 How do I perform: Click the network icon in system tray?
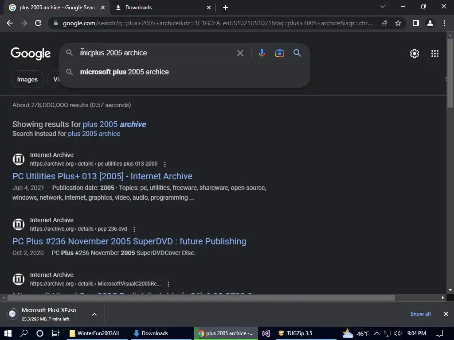coord(387,333)
